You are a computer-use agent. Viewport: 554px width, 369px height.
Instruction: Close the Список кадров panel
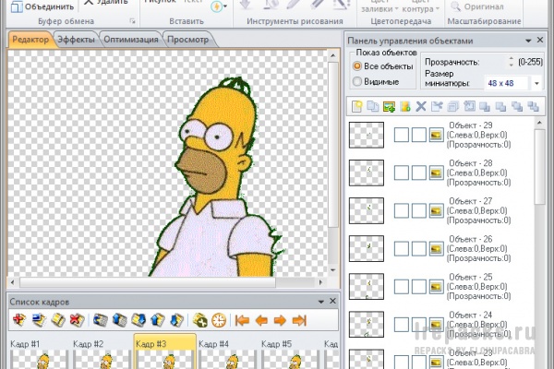click(x=332, y=301)
